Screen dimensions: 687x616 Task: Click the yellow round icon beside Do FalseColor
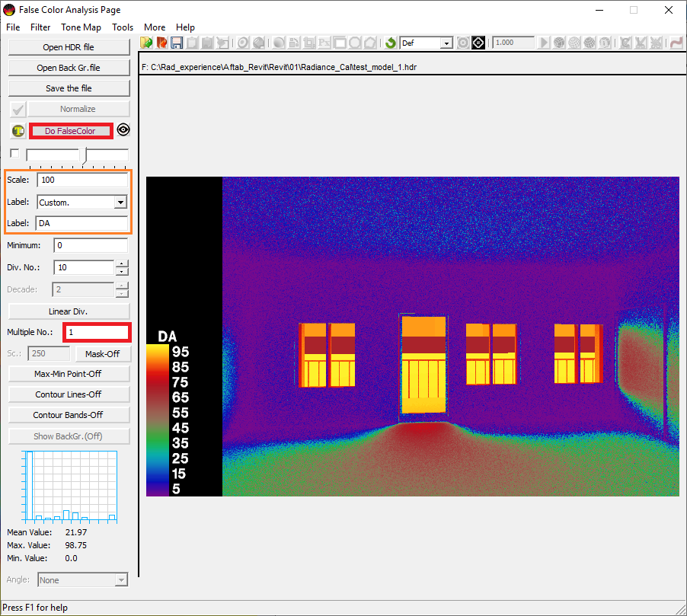tap(18, 130)
